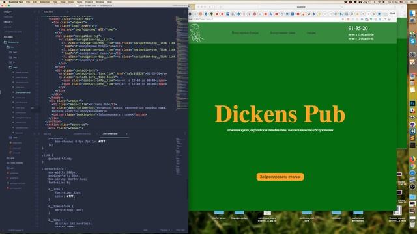Open the File menu
This screenshot has width=417, height=234.
coord(28,2)
